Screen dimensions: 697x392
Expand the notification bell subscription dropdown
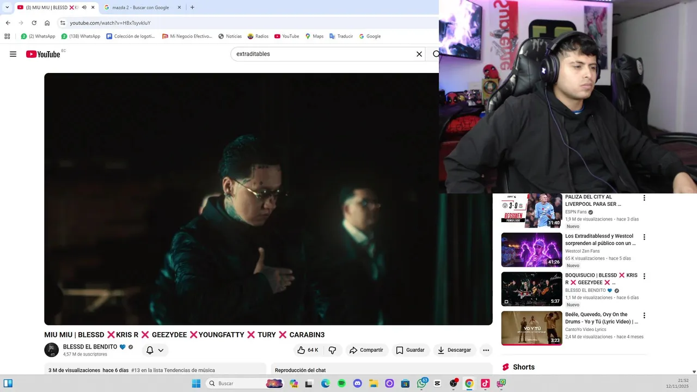(155, 350)
